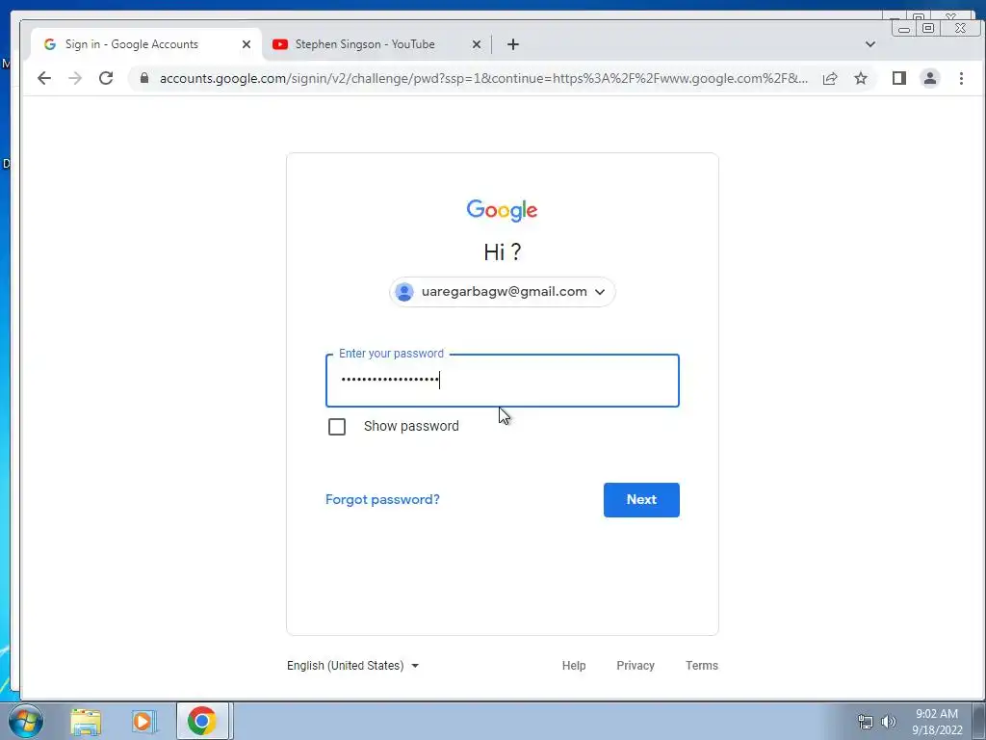Close the Chrome window
This screenshot has height=740, width=986.
tap(960, 28)
